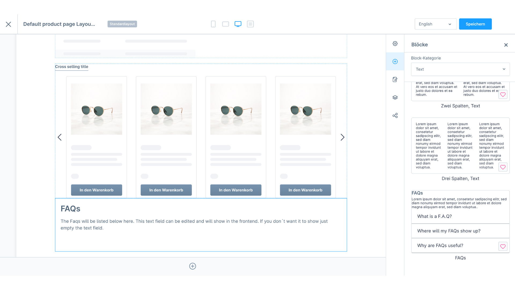Image resolution: width=515 pixels, height=290 pixels.
Task: Switch to form view icon
Action: 250,24
